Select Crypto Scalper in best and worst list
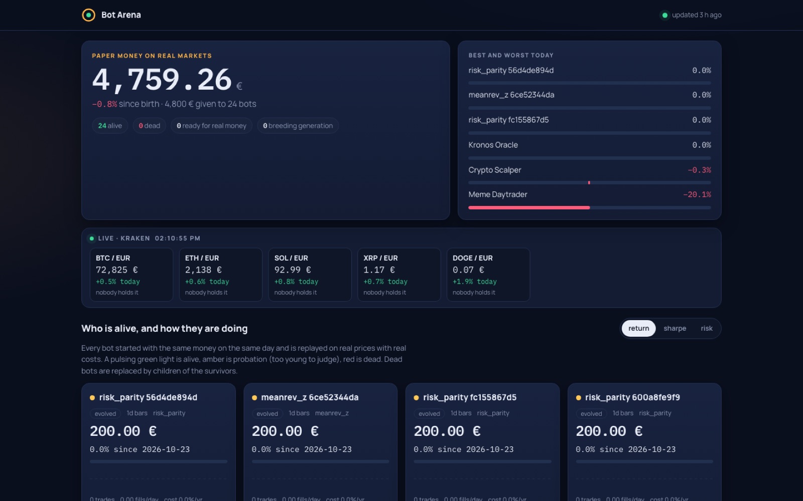Image resolution: width=803 pixels, height=501 pixels. pos(590,170)
